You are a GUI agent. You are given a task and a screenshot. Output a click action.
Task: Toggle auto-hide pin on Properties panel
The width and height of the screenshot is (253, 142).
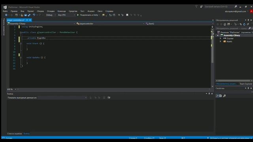pos(248,88)
